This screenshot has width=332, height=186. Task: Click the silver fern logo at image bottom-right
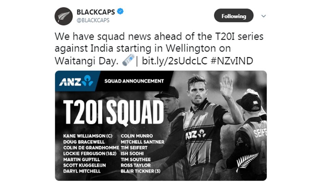click(x=247, y=161)
